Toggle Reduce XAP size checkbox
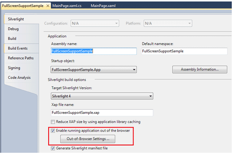 point(53,122)
